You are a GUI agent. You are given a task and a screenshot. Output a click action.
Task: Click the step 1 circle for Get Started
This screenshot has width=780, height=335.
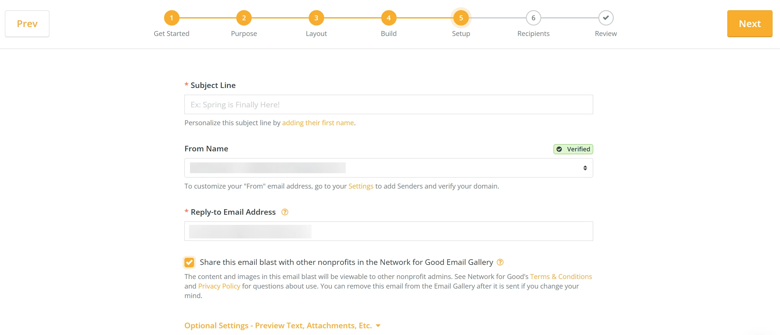coord(172,18)
